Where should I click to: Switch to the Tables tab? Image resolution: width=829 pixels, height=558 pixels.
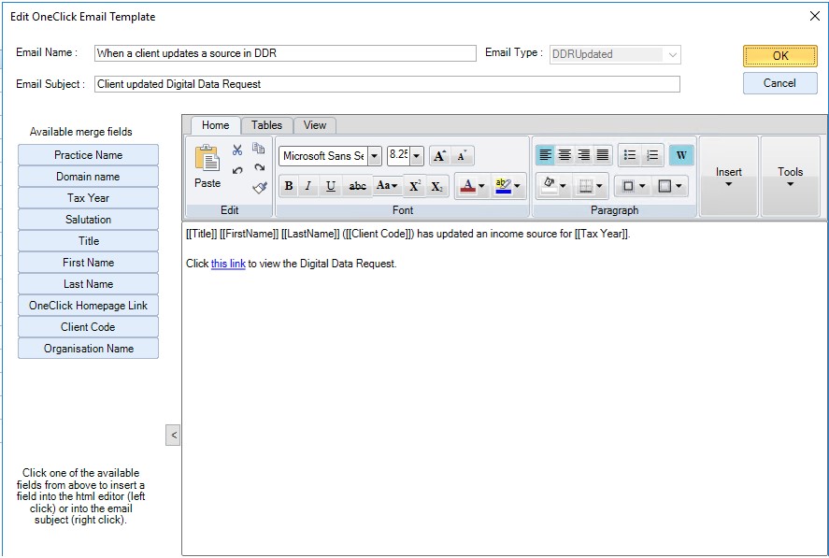[x=266, y=125]
